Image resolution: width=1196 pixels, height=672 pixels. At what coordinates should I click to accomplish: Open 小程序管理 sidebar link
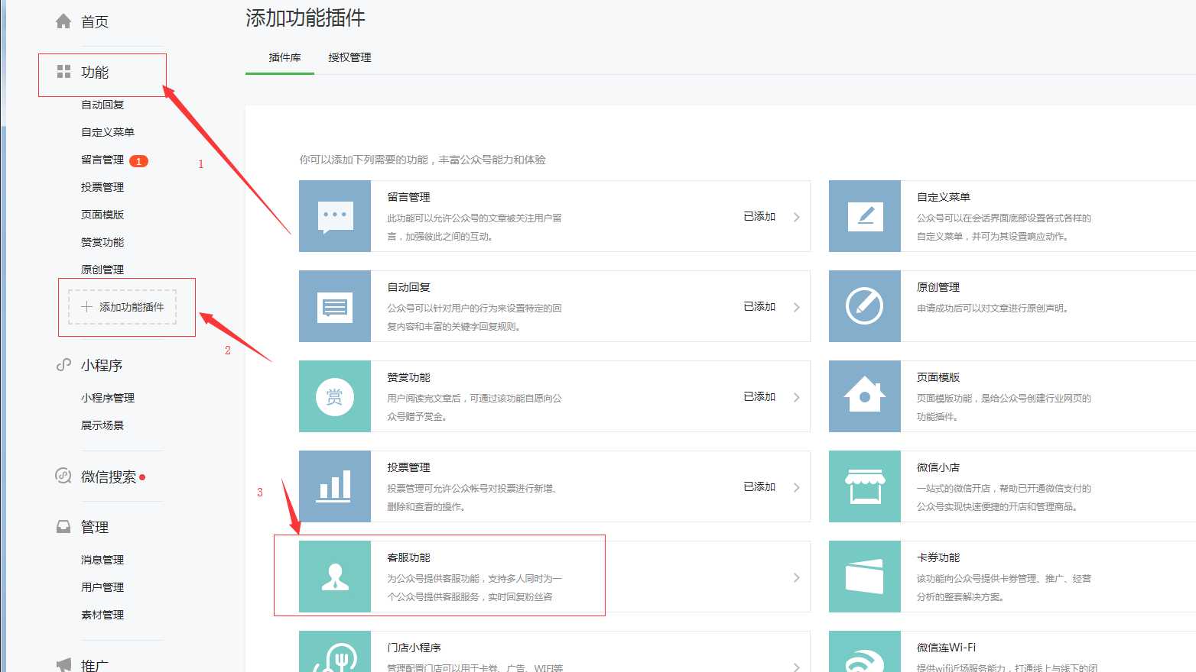108,398
